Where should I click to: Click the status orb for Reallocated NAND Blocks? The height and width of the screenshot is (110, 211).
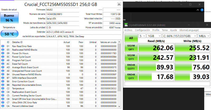[x=3, y=50]
